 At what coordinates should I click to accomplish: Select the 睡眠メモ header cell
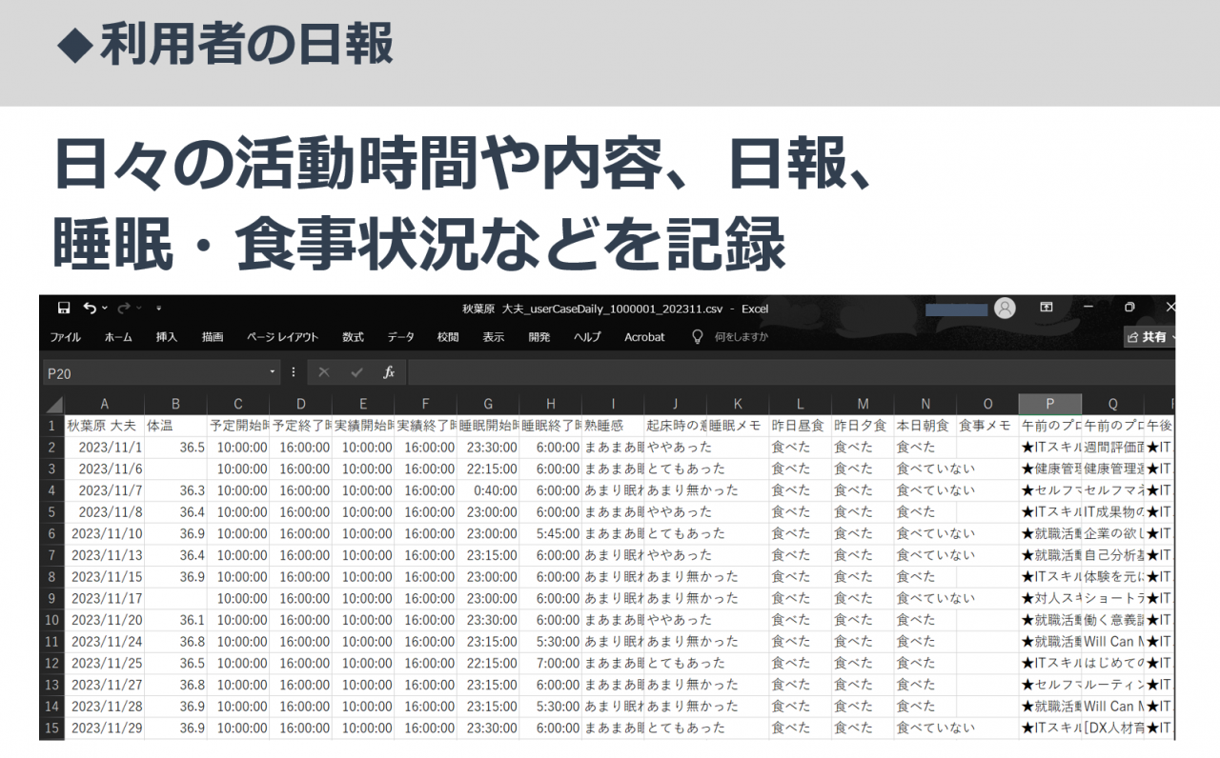point(738,426)
